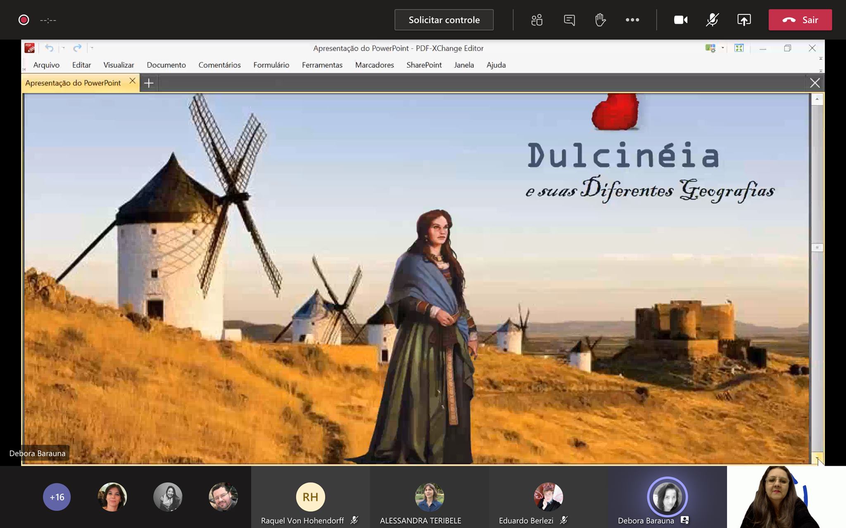Image resolution: width=846 pixels, height=528 pixels.
Task: Open more actions ellipsis menu
Action: [x=632, y=20]
